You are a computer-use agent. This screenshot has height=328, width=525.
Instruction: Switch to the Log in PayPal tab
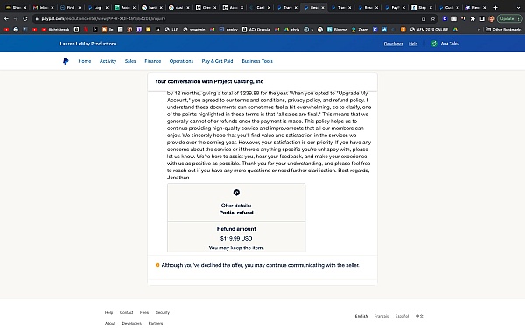(97, 7)
